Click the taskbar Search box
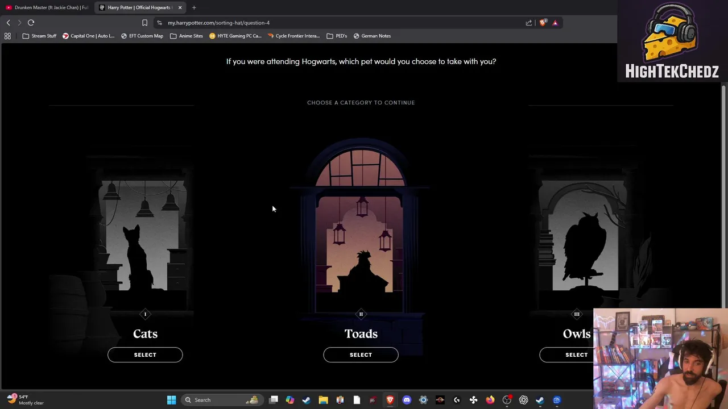The width and height of the screenshot is (728, 409). (x=222, y=400)
